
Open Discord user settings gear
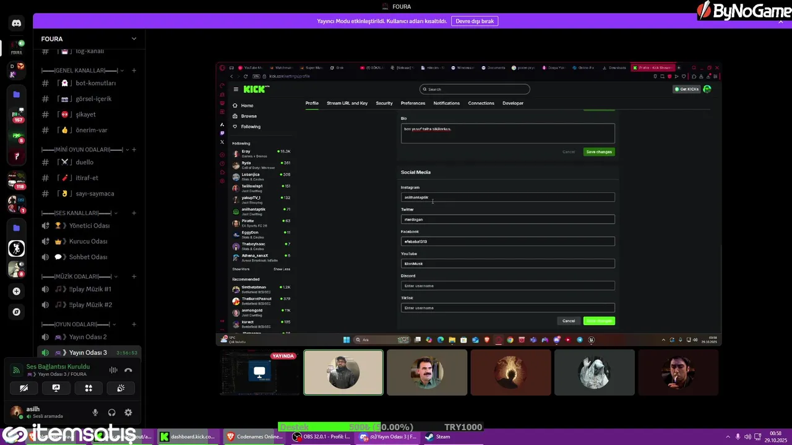tap(128, 412)
